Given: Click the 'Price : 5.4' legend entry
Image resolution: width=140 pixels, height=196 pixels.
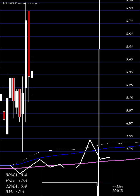Looking at the screenshot, I should 17,181.
